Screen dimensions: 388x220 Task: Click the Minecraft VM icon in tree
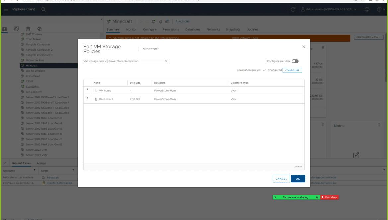pos(22,66)
